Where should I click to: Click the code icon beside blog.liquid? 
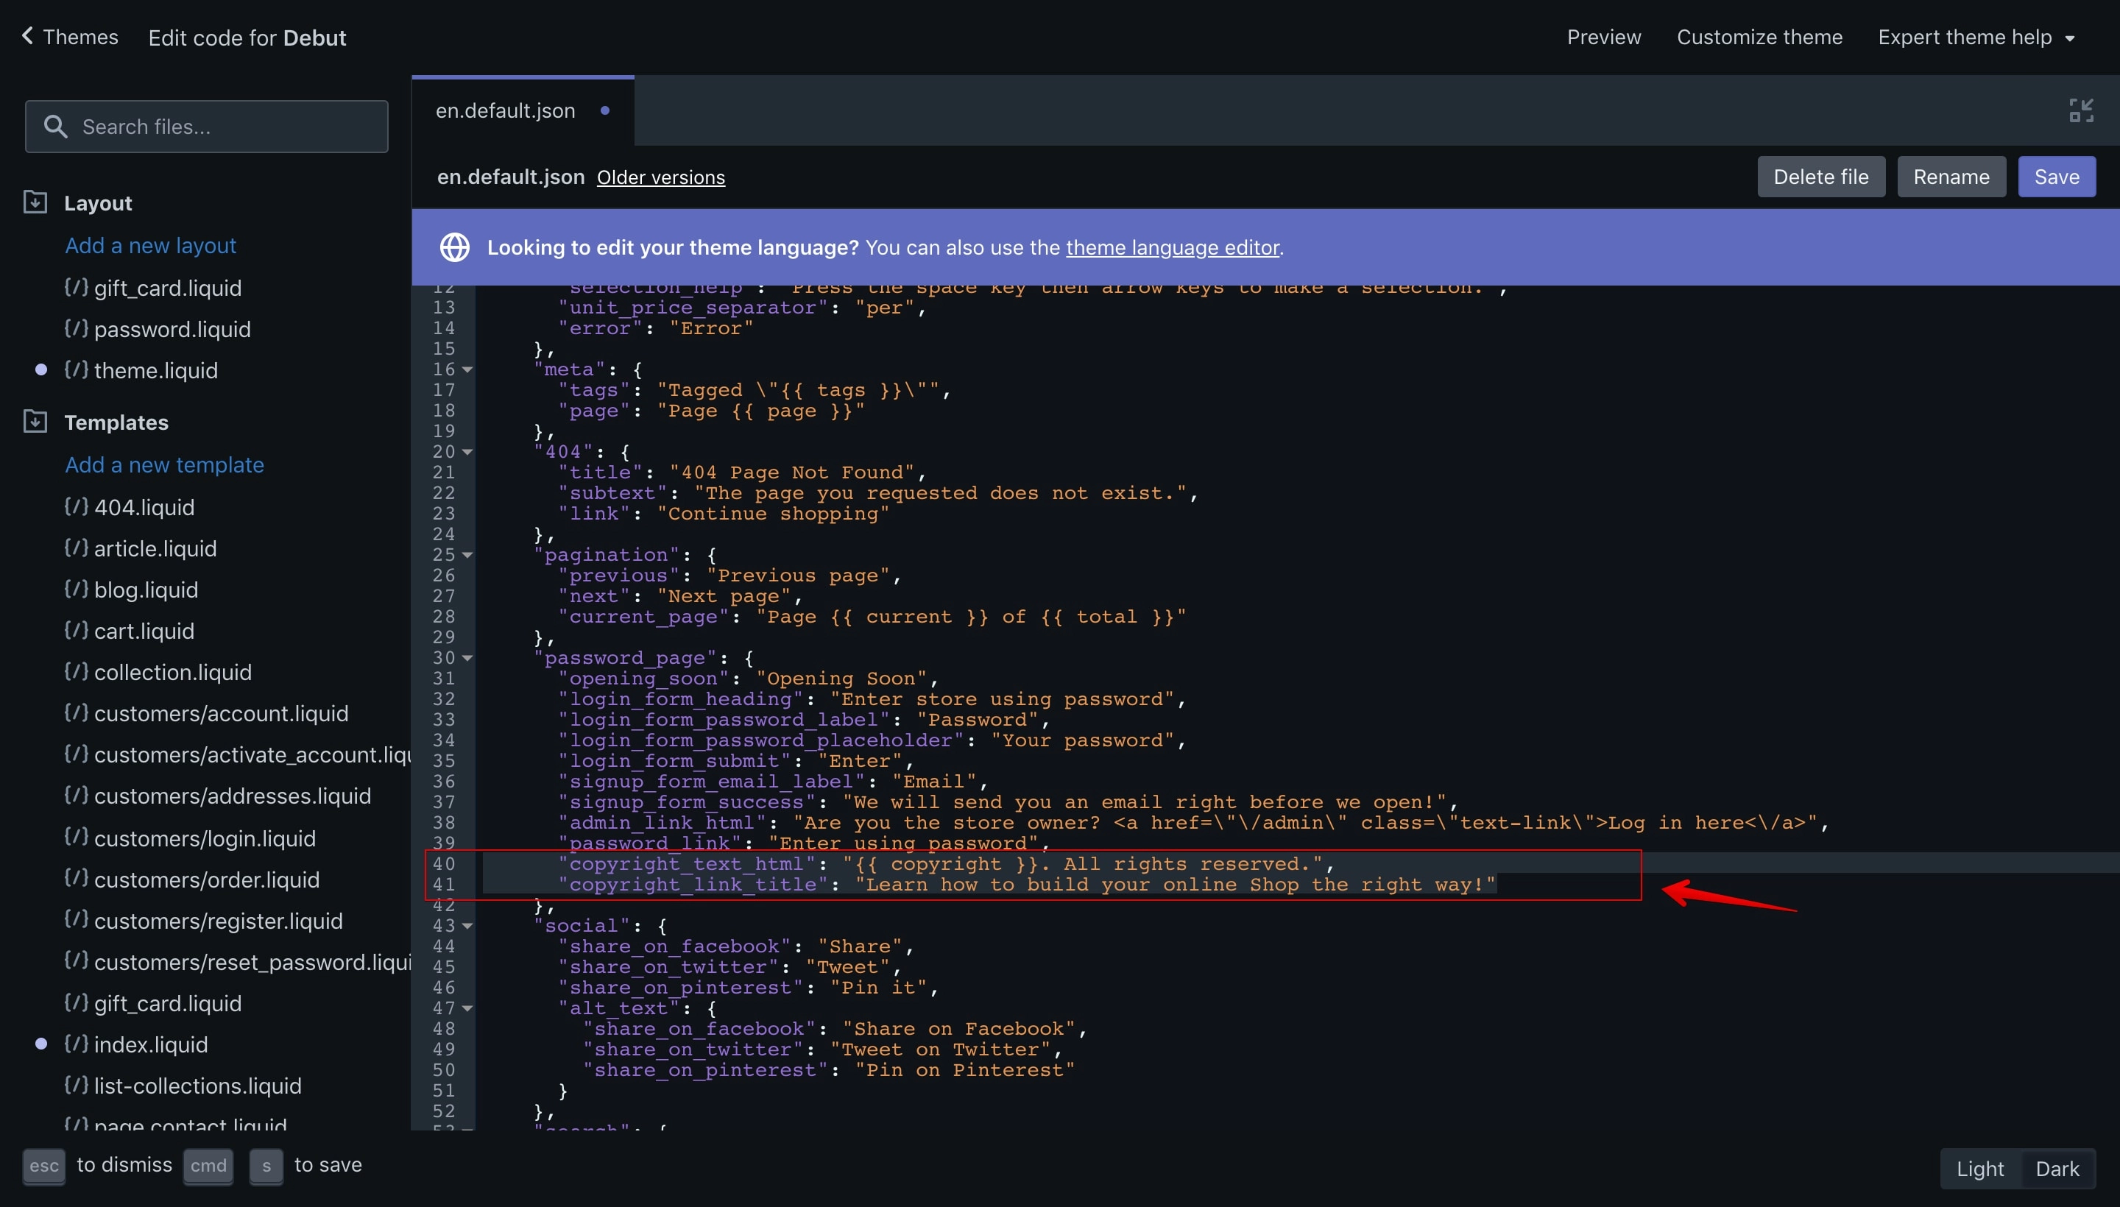[77, 590]
